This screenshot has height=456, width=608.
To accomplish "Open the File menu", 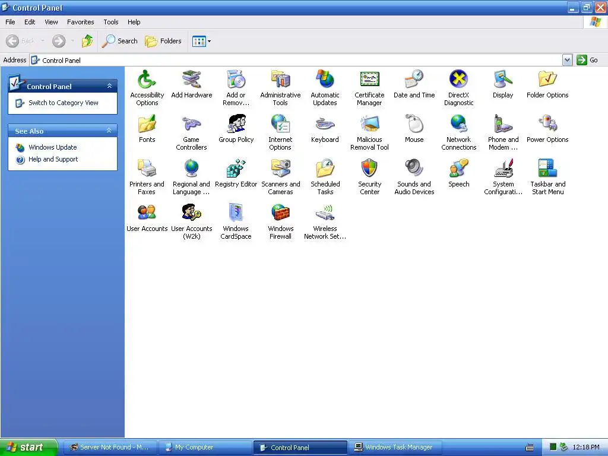I will click(x=10, y=22).
